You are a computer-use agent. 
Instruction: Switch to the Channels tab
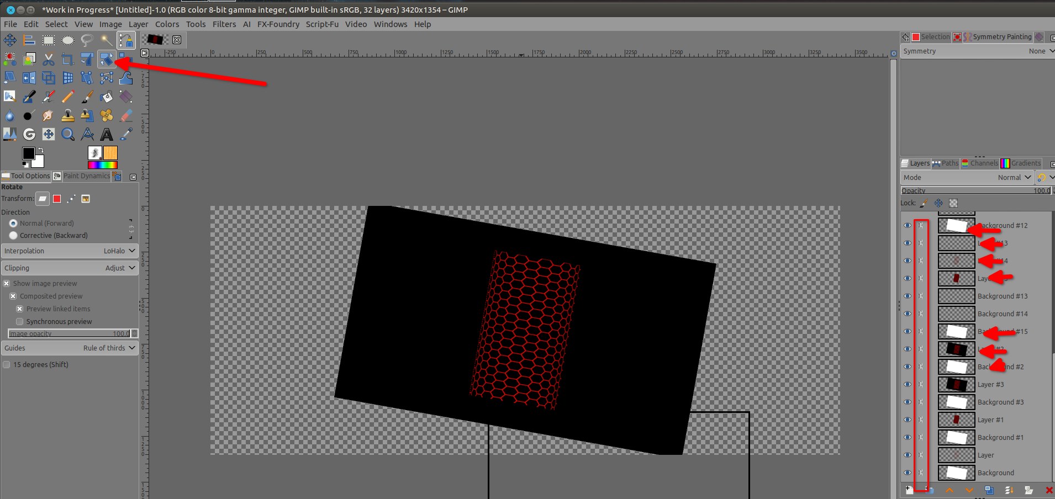click(x=980, y=163)
